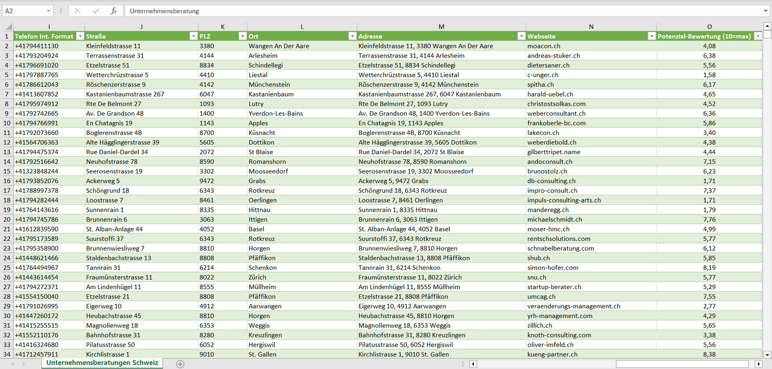Click inside the formula bar text field
This screenshot has height=369, width=772.
coord(267,10)
